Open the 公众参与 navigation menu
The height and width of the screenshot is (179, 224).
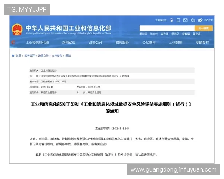(149, 43)
